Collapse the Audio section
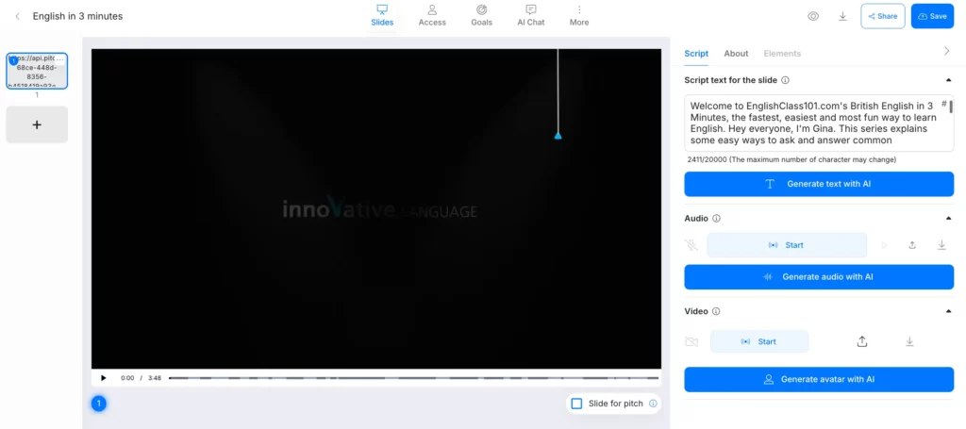Viewport: 966px width, 429px height. 948,219
